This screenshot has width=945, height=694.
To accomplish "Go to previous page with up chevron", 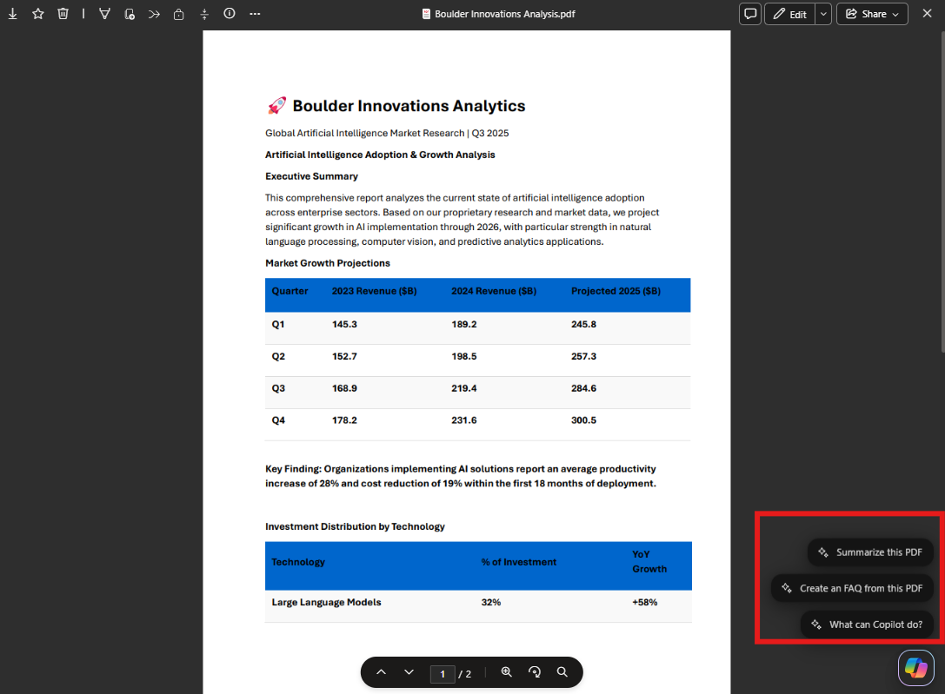I will tap(381, 672).
